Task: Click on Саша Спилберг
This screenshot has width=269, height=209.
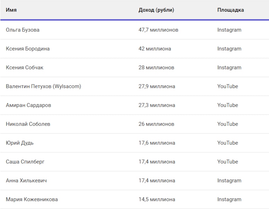Action: pyautogui.click(x=25, y=162)
